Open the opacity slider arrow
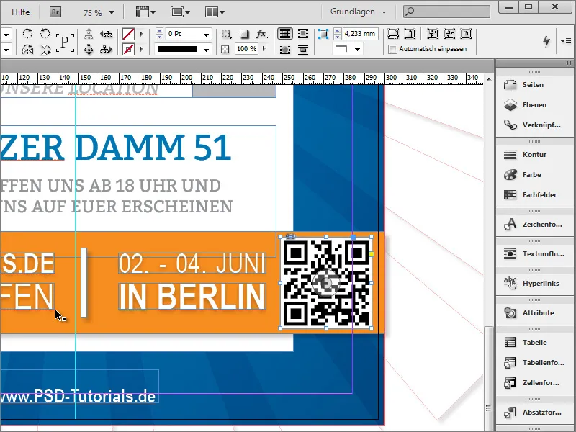This screenshot has width=576, height=432. pos(264,48)
